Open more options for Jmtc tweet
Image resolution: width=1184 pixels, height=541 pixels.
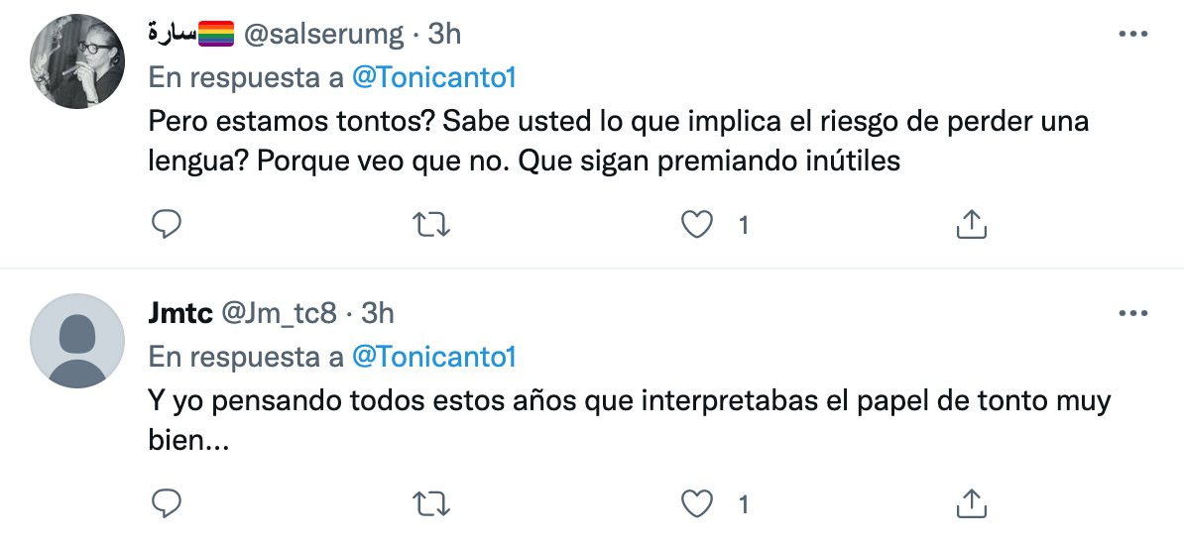tap(1133, 313)
